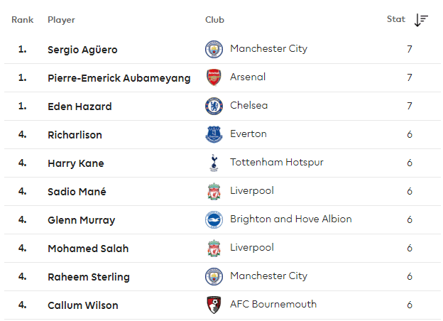Click the Stat column header
Screen dimensions: 443x321
396,19
